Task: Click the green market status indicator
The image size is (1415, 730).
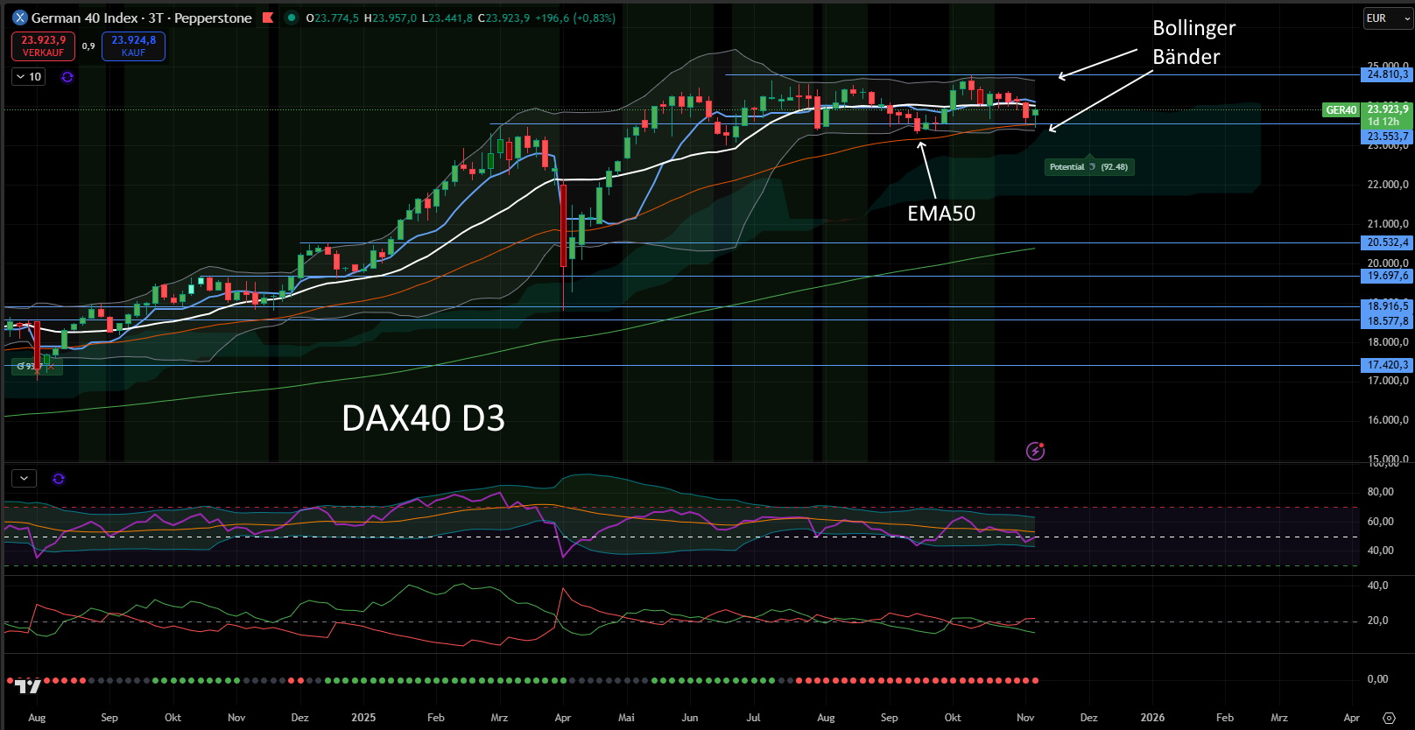Action: [x=292, y=18]
